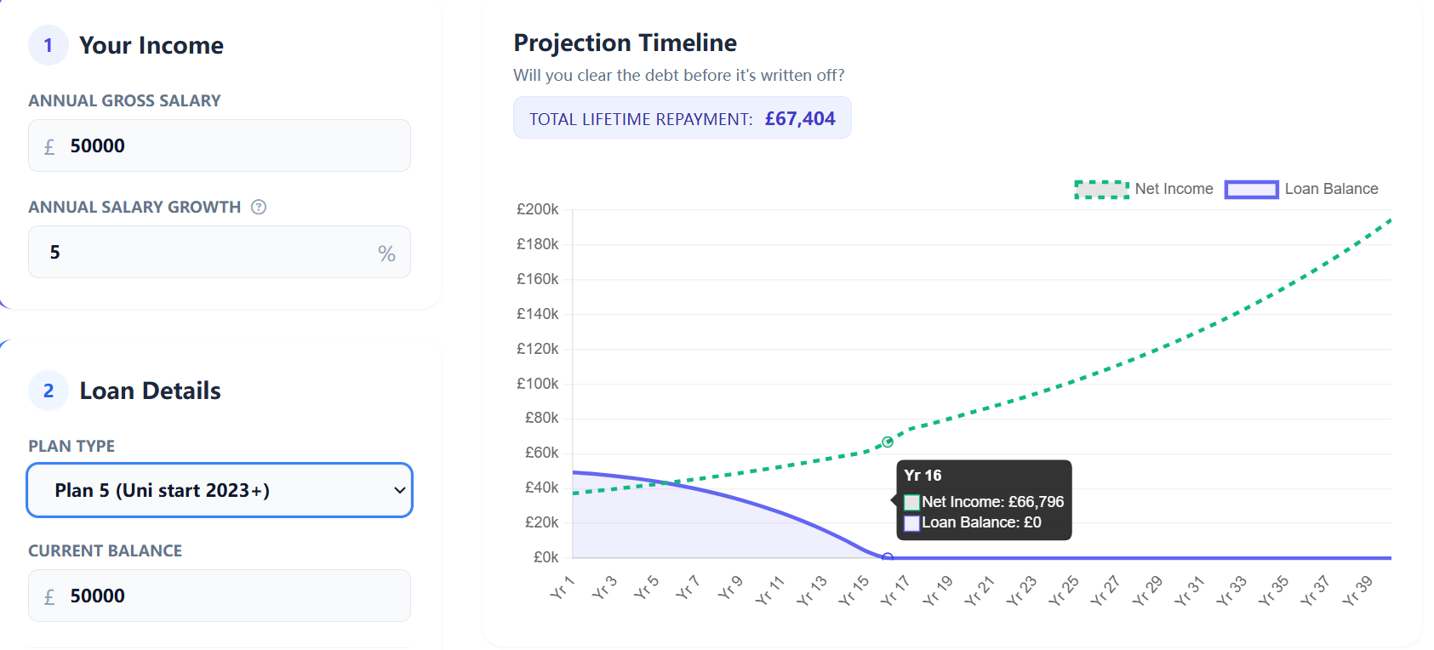
Task: Click the Loan Balance legend color box
Action: coord(1251,189)
